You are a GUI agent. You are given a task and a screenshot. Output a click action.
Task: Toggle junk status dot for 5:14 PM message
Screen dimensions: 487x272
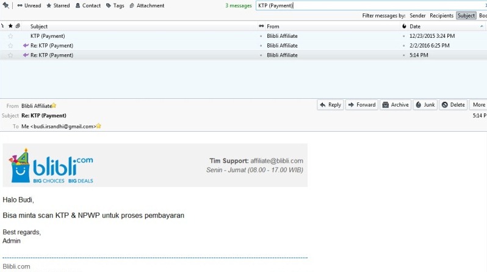(x=404, y=55)
